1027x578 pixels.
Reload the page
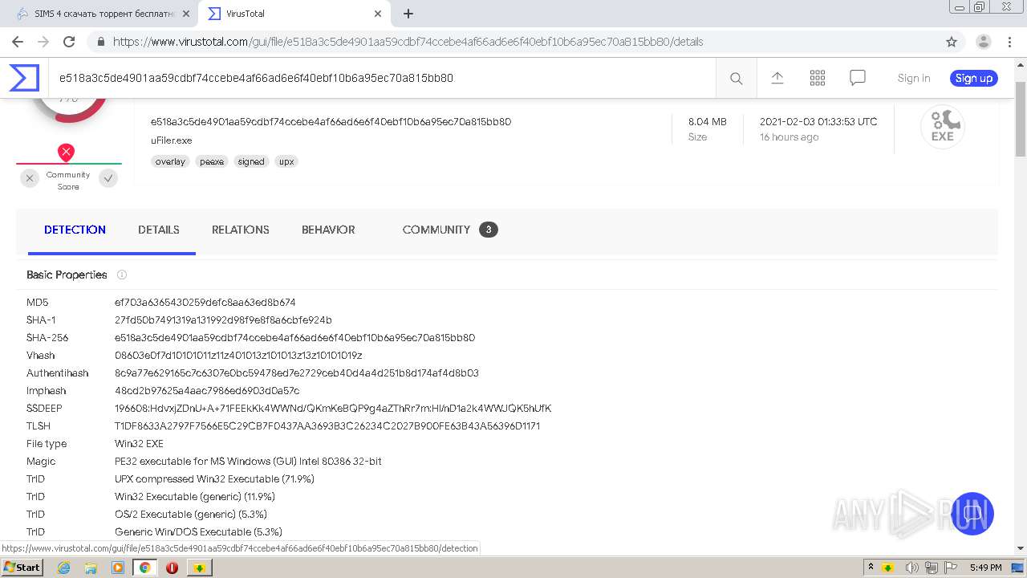pyautogui.click(x=69, y=42)
